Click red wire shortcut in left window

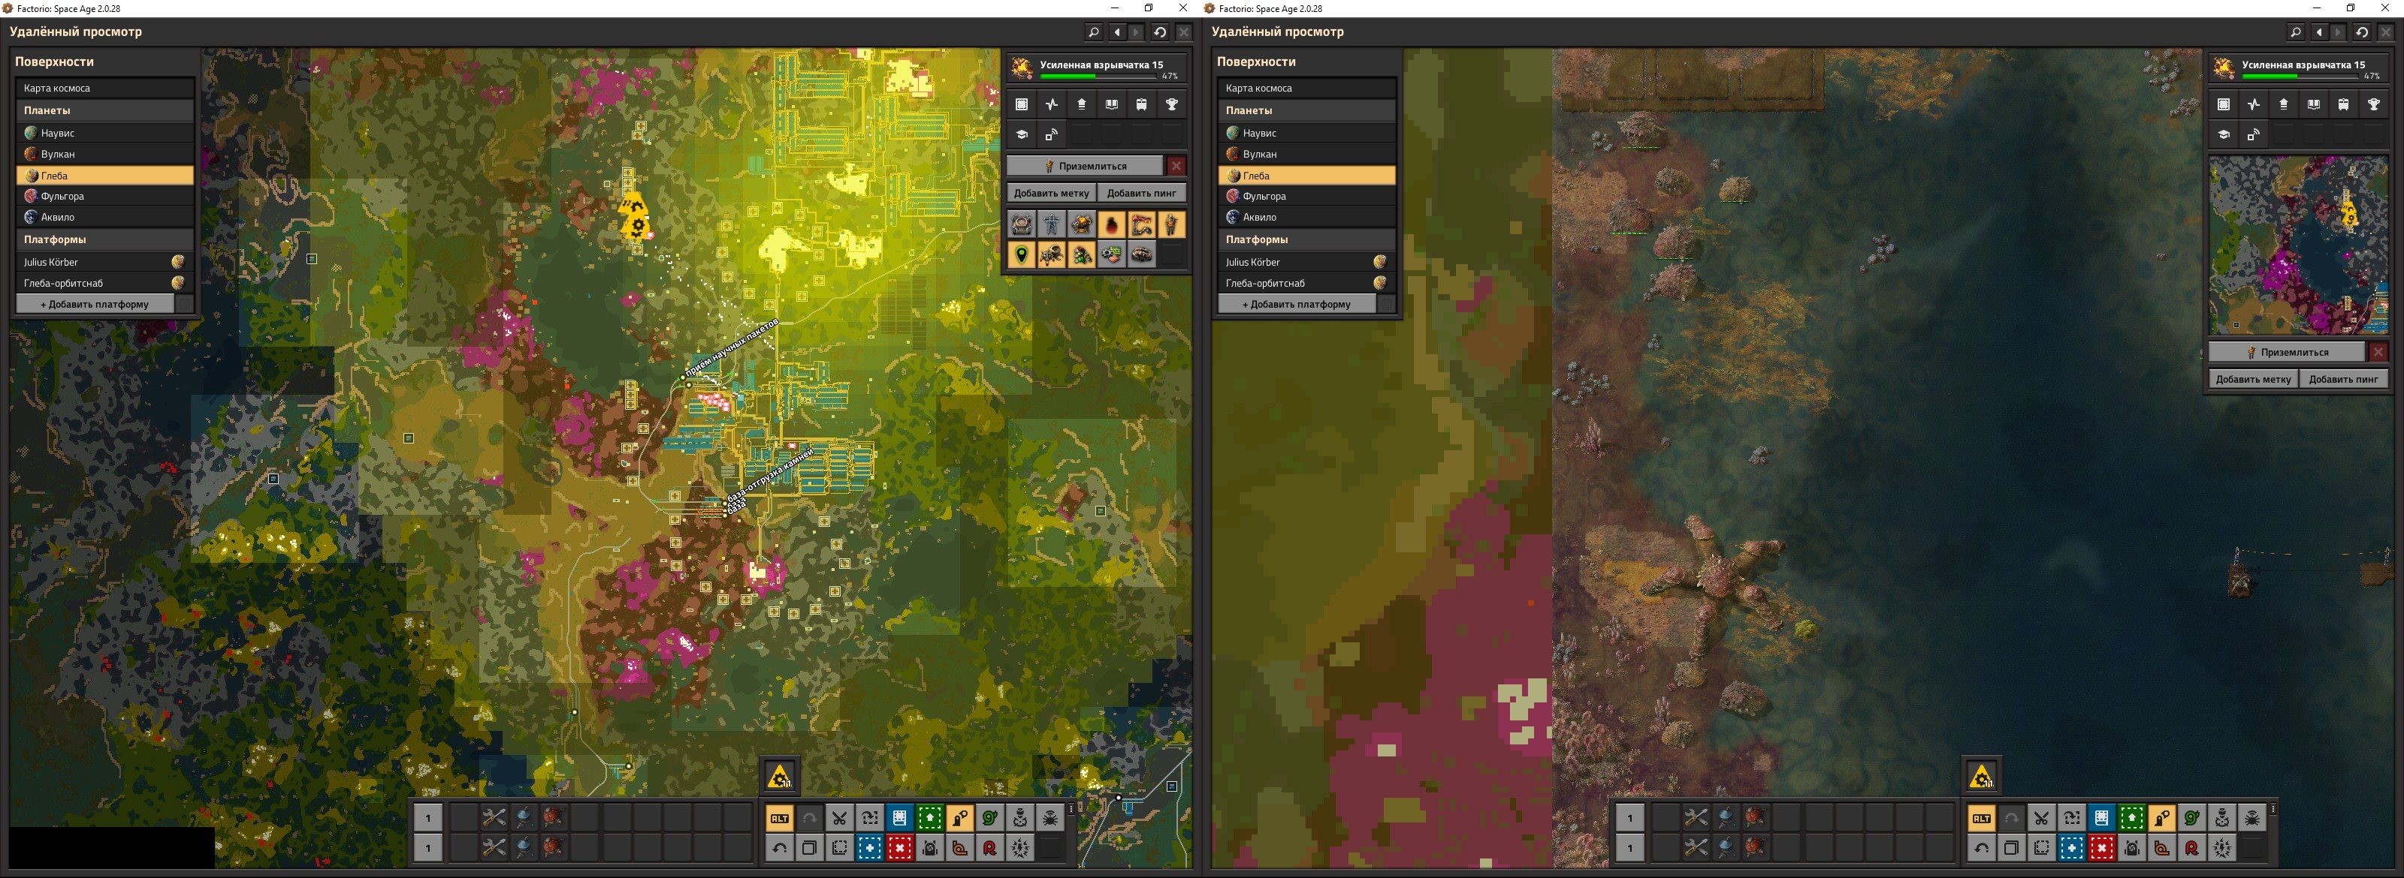tap(989, 848)
